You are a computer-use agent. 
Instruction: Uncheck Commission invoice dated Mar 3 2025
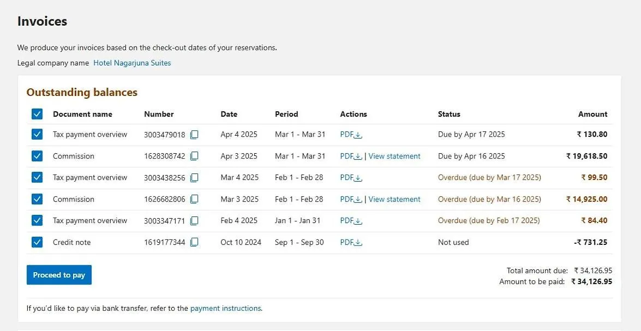tap(37, 200)
